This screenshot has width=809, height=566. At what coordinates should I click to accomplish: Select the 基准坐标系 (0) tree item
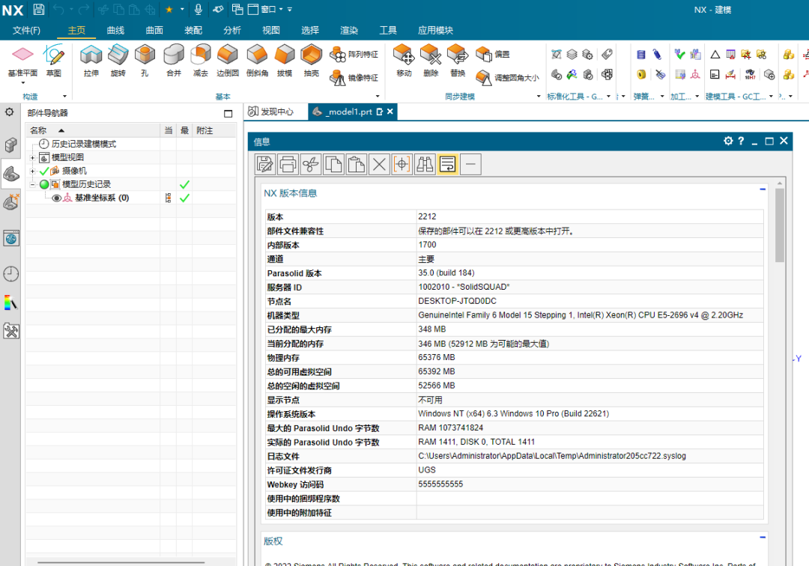102,198
